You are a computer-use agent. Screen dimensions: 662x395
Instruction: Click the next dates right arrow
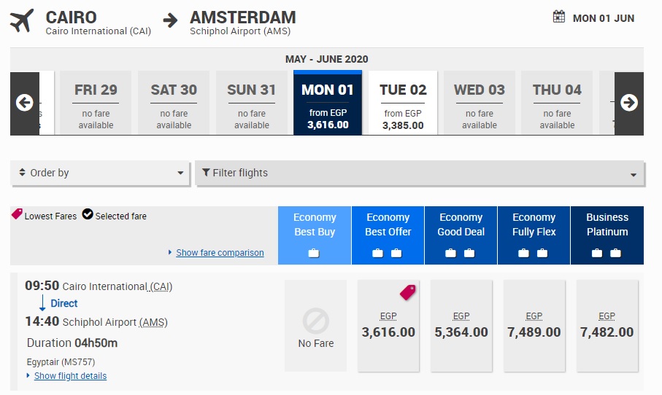628,103
